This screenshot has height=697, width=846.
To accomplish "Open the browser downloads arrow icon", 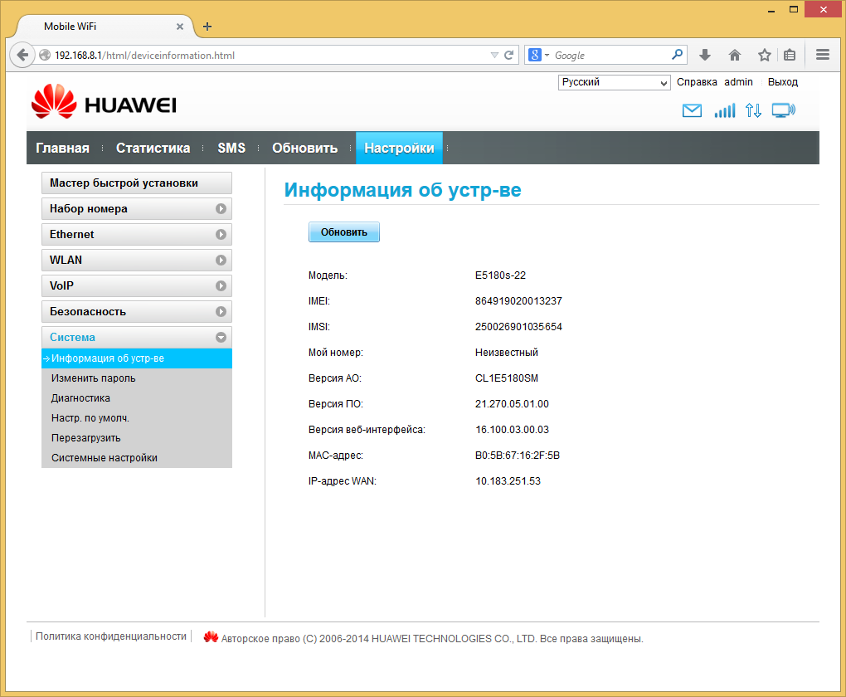I will 705,55.
